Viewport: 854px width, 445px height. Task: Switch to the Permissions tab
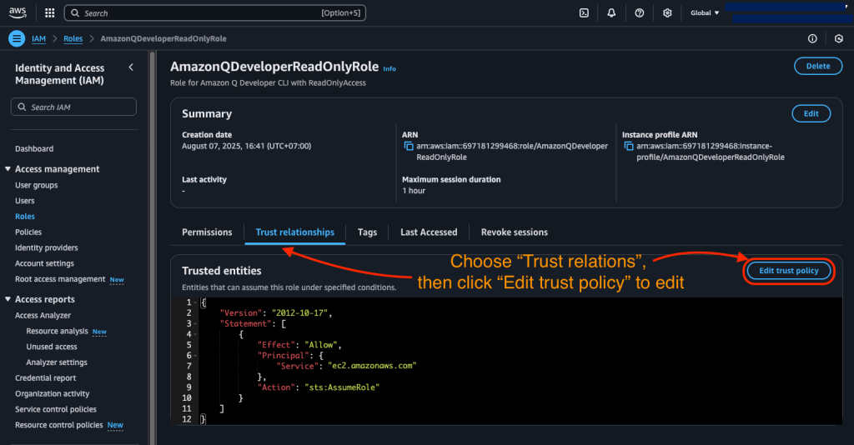tap(207, 232)
